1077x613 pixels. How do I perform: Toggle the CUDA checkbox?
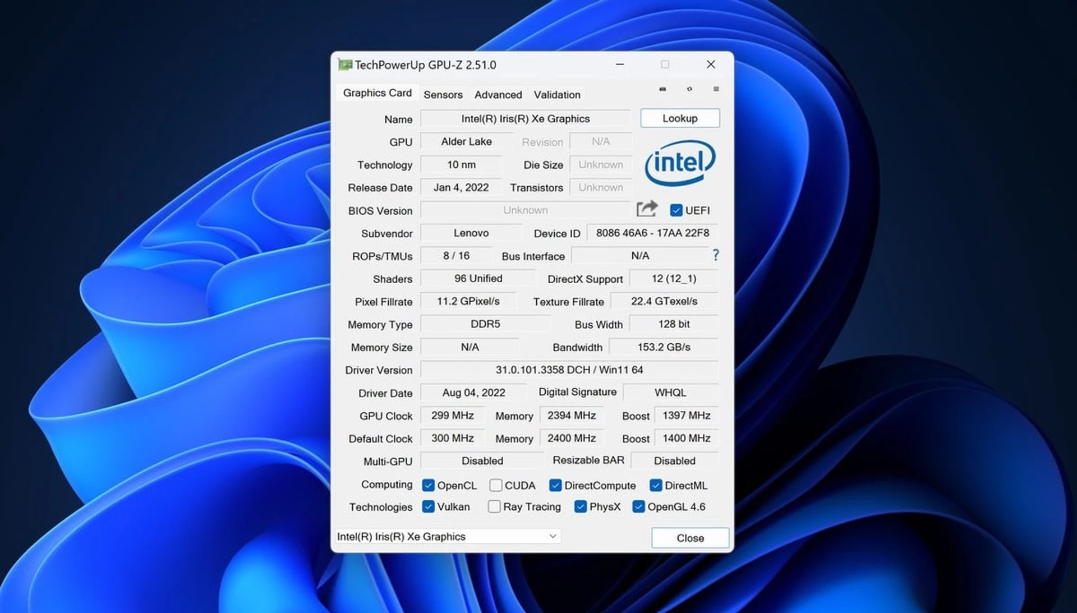point(495,485)
